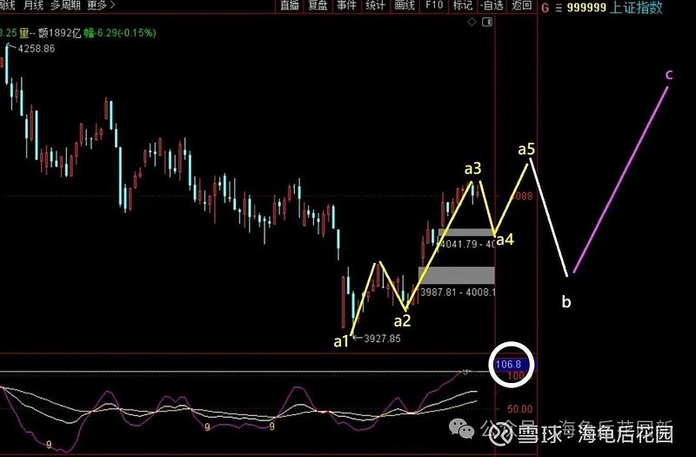The width and height of the screenshot is (696, 457).
Task: Open the 多周期 multi-period view
Action: [x=65, y=5]
